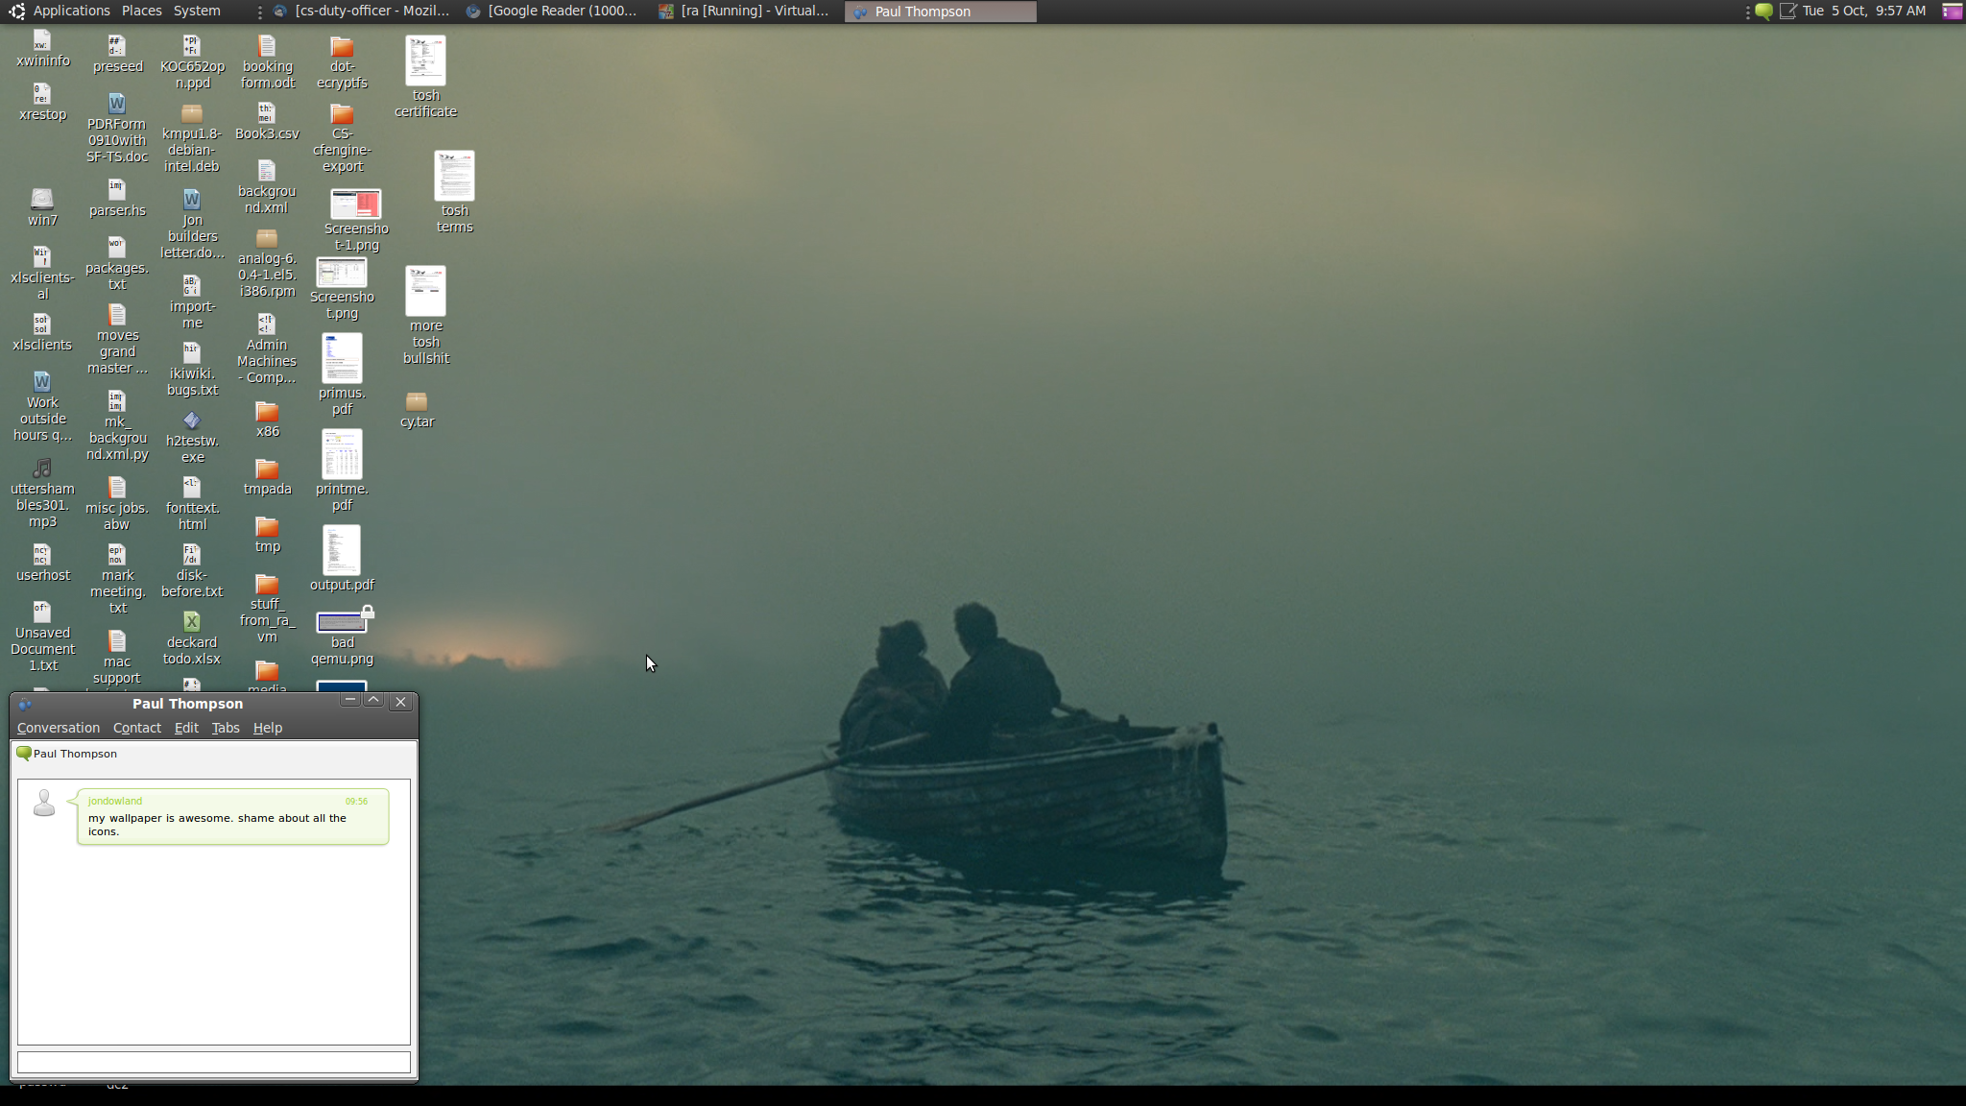Open the bad qemu.png locked image
This screenshot has width=1966, height=1106.
[342, 623]
